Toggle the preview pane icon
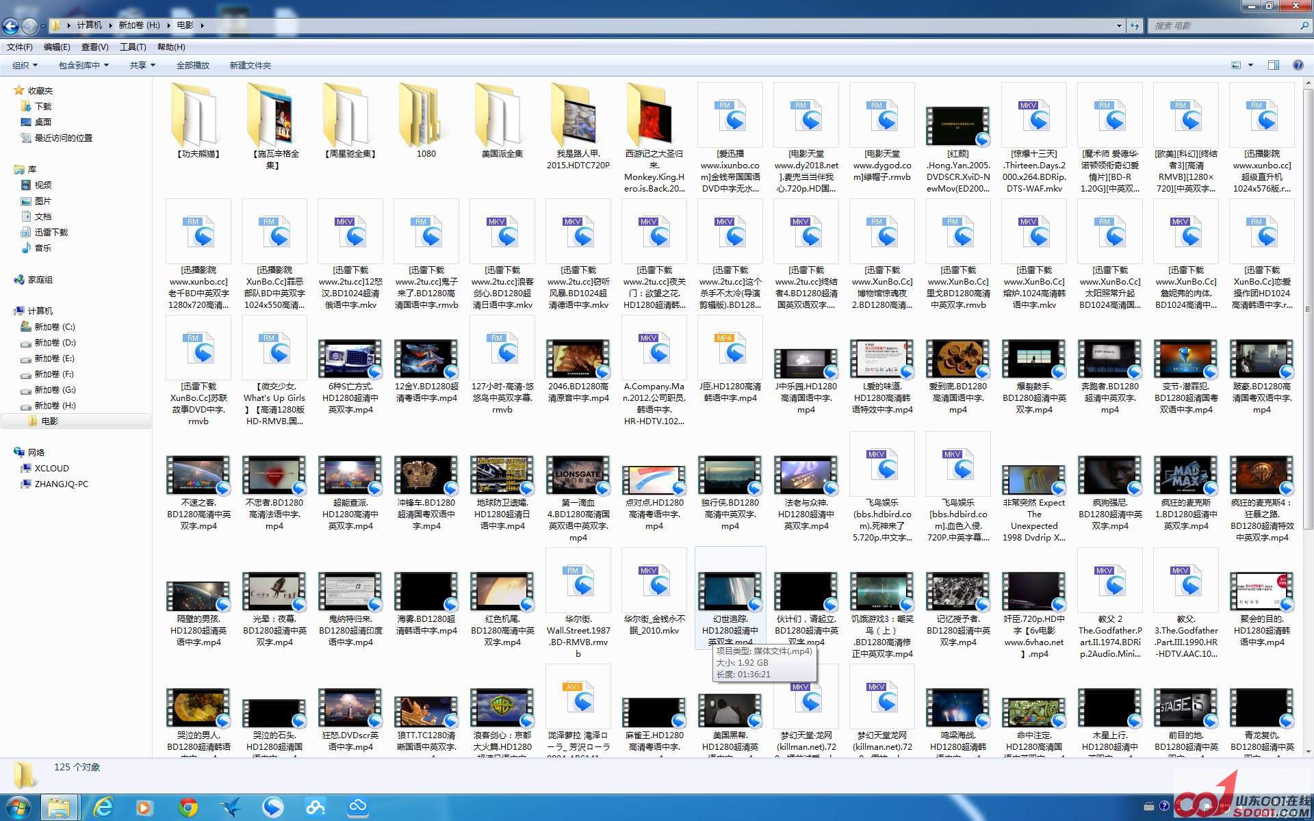Screen dimensions: 1314x821 pyautogui.click(x=1274, y=65)
